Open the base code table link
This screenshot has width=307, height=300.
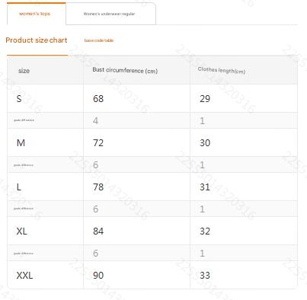99,40
